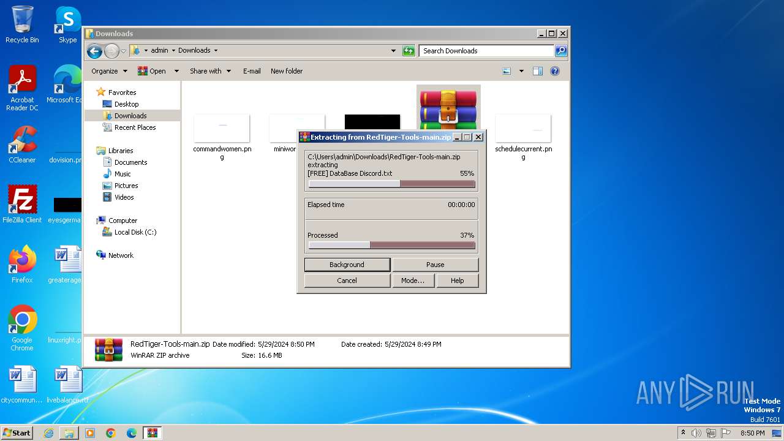Open explorer help question mark icon
This screenshot has width=784, height=441.
click(x=555, y=71)
